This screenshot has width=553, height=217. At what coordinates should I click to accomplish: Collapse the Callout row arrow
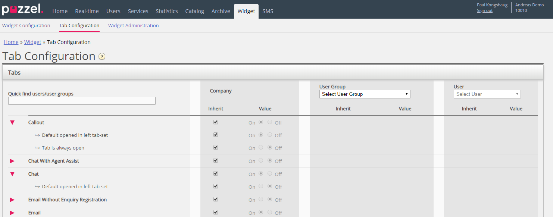pyautogui.click(x=12, y=123)
